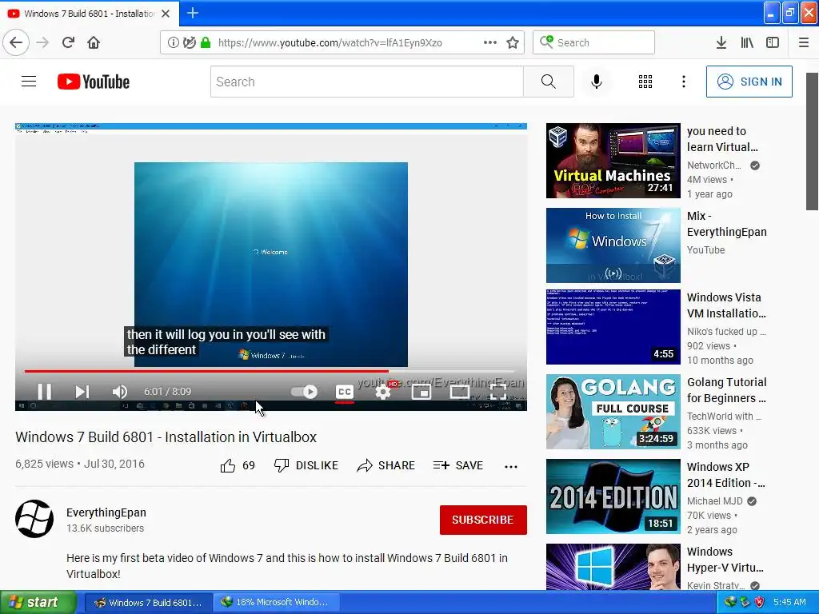
Task: Open the Windows Start menu
Action: coord(38,602)
